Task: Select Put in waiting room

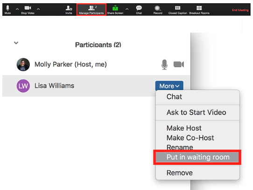Action: 197,157
